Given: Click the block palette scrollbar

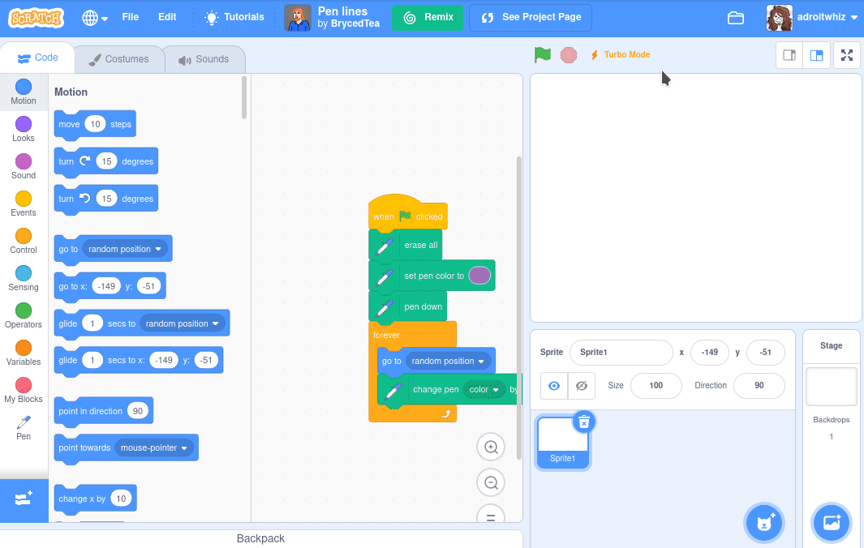Looking at the screenshot, I should (244, 97).
